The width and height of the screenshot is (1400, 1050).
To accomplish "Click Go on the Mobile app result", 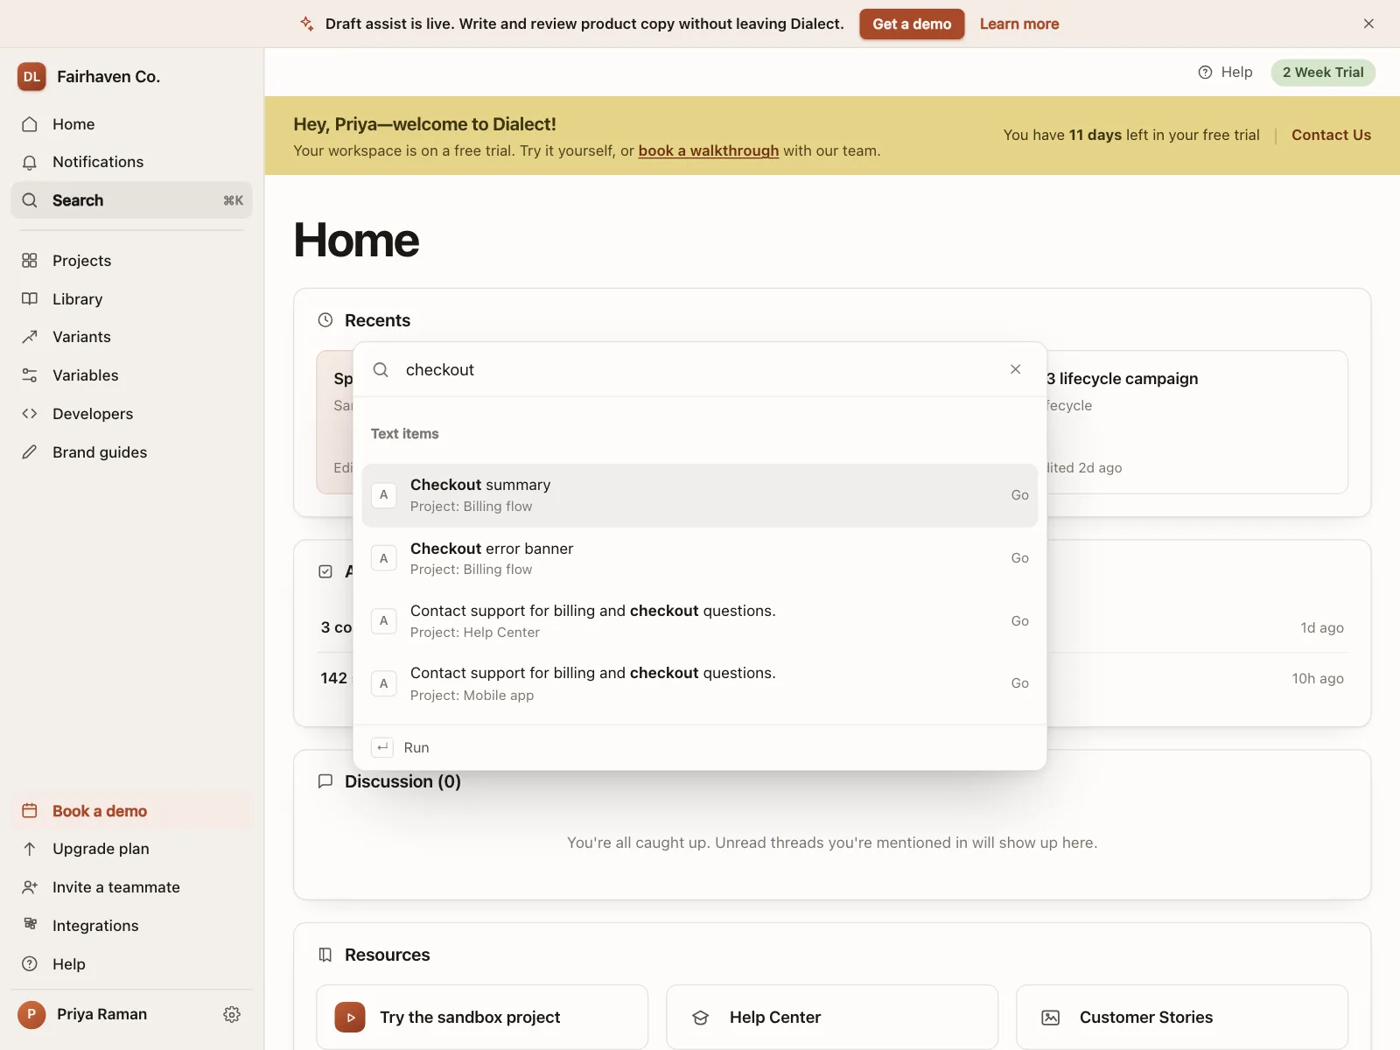I will click(1019, 683).
